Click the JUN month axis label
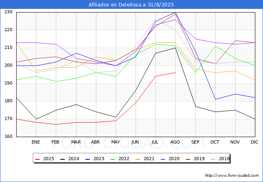The width and height of the screenshot is (263, 182). pyautogui.click(x=135, y=142)
